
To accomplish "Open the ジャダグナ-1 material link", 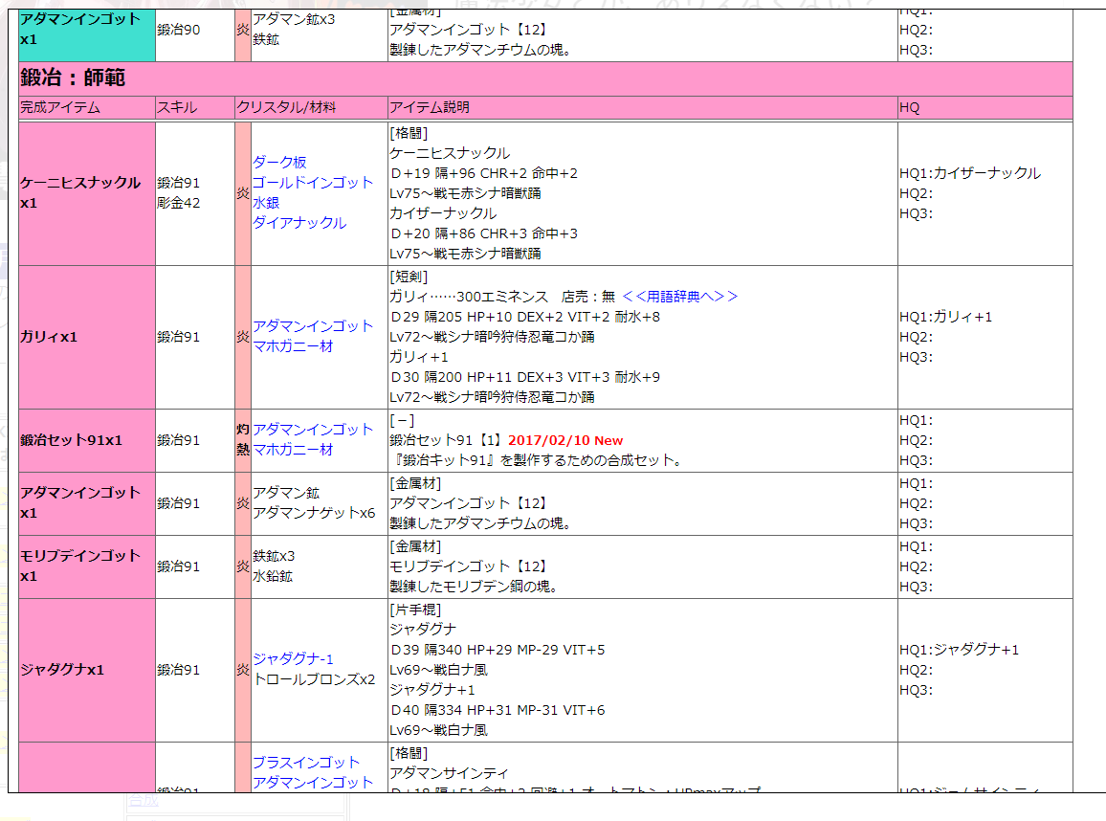I will tap(293, 658).
